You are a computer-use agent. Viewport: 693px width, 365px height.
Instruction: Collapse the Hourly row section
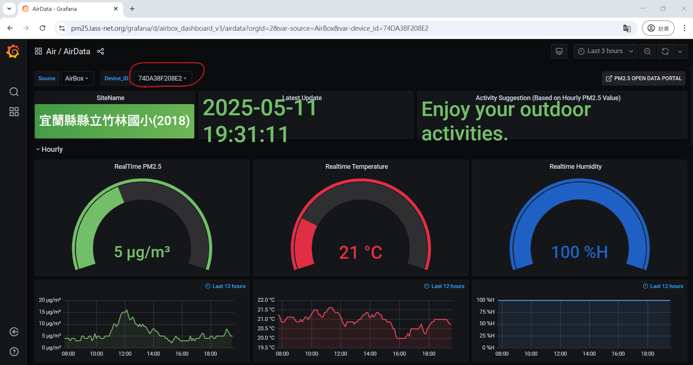coord(49,149)
